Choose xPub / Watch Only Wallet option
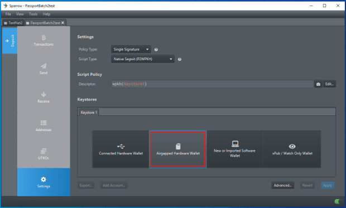This screenshot has width=346, height=208. coord(292,149)
